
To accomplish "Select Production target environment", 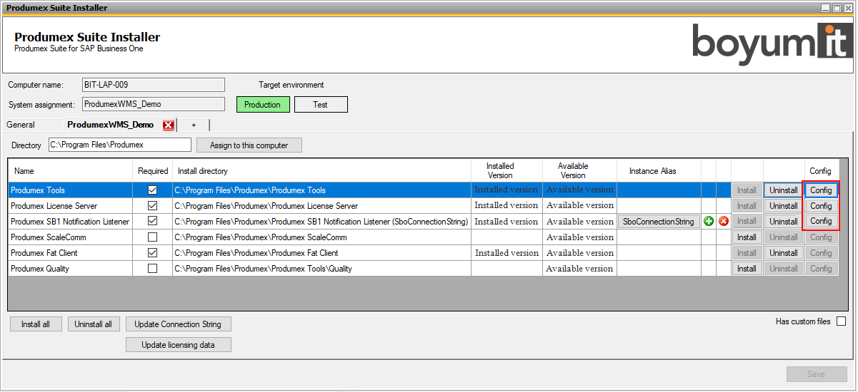I will 263,105.
